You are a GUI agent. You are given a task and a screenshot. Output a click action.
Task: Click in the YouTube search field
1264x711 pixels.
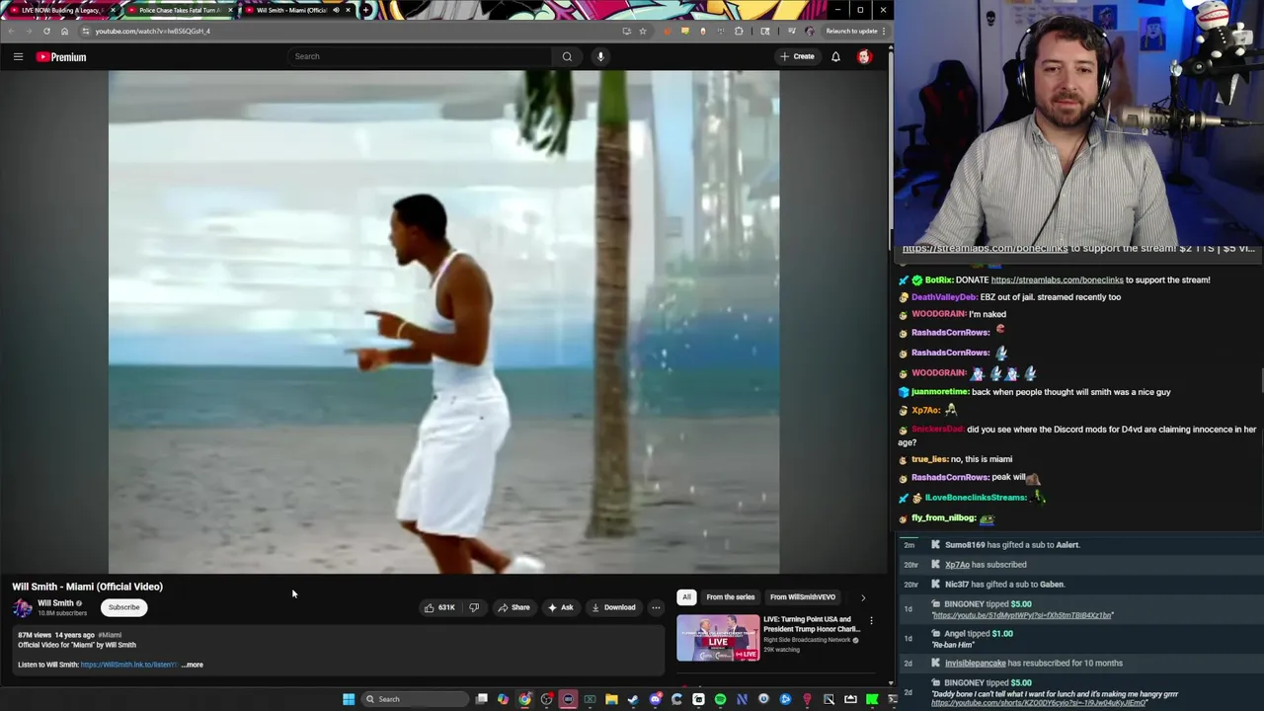pyautogui.click(x=419, y=56)
